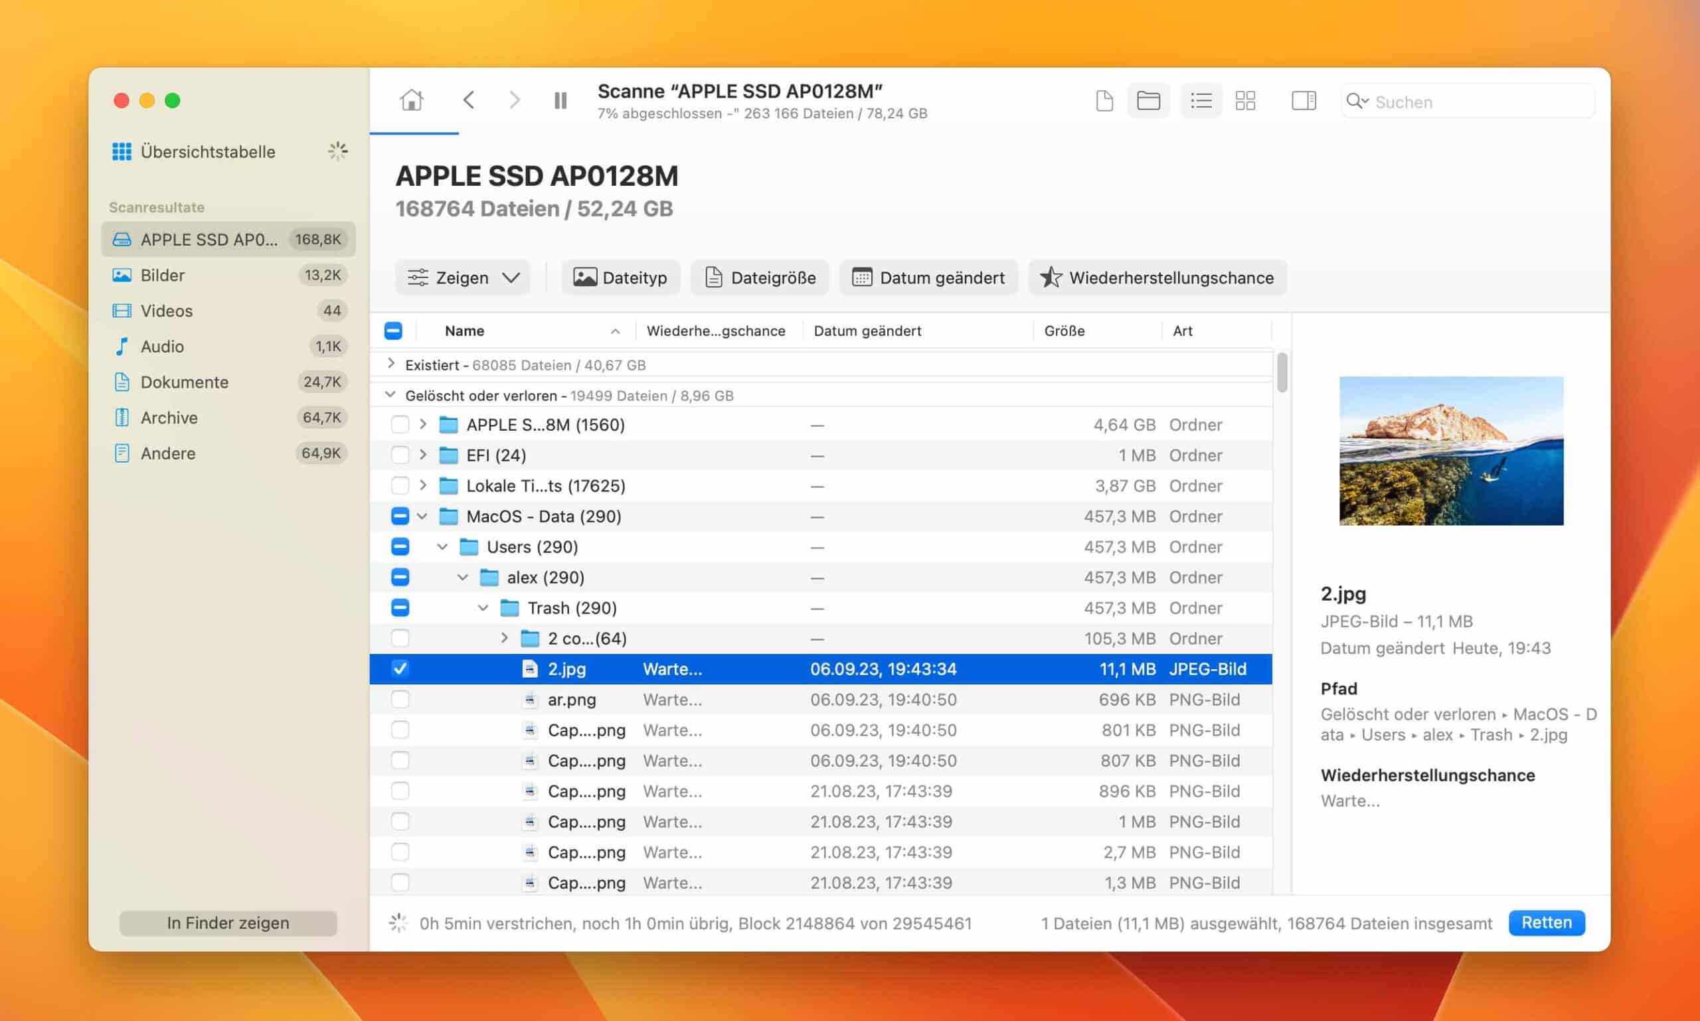This screenshot has height=1021, width=1700.
Task: Expand the 2 co...(64) folder
Action: tap(505, 639)
